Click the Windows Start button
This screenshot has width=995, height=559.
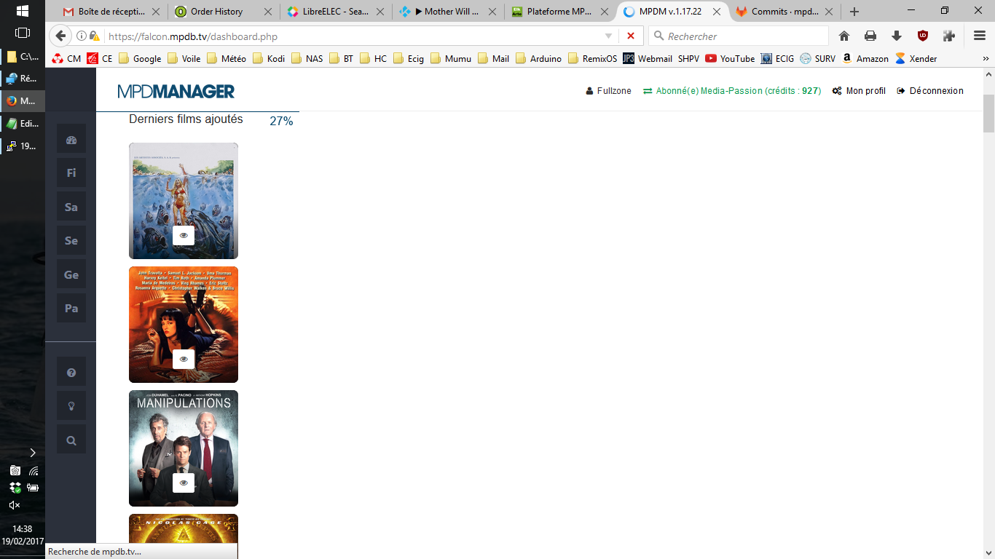pyautogui.click(x=22, y=11)
